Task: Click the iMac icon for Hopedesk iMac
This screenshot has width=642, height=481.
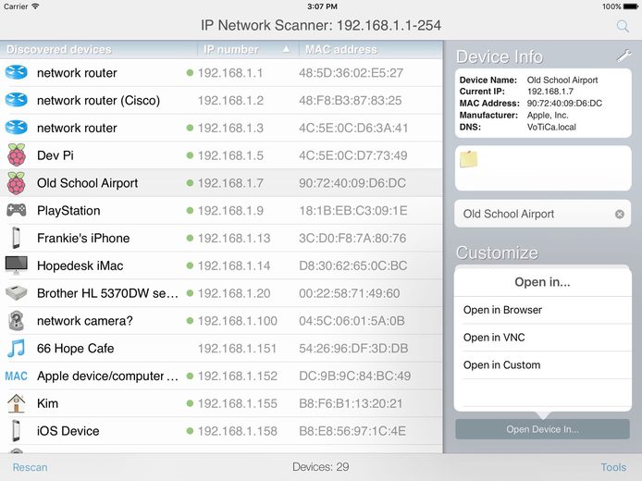Action: pos(17,265)
